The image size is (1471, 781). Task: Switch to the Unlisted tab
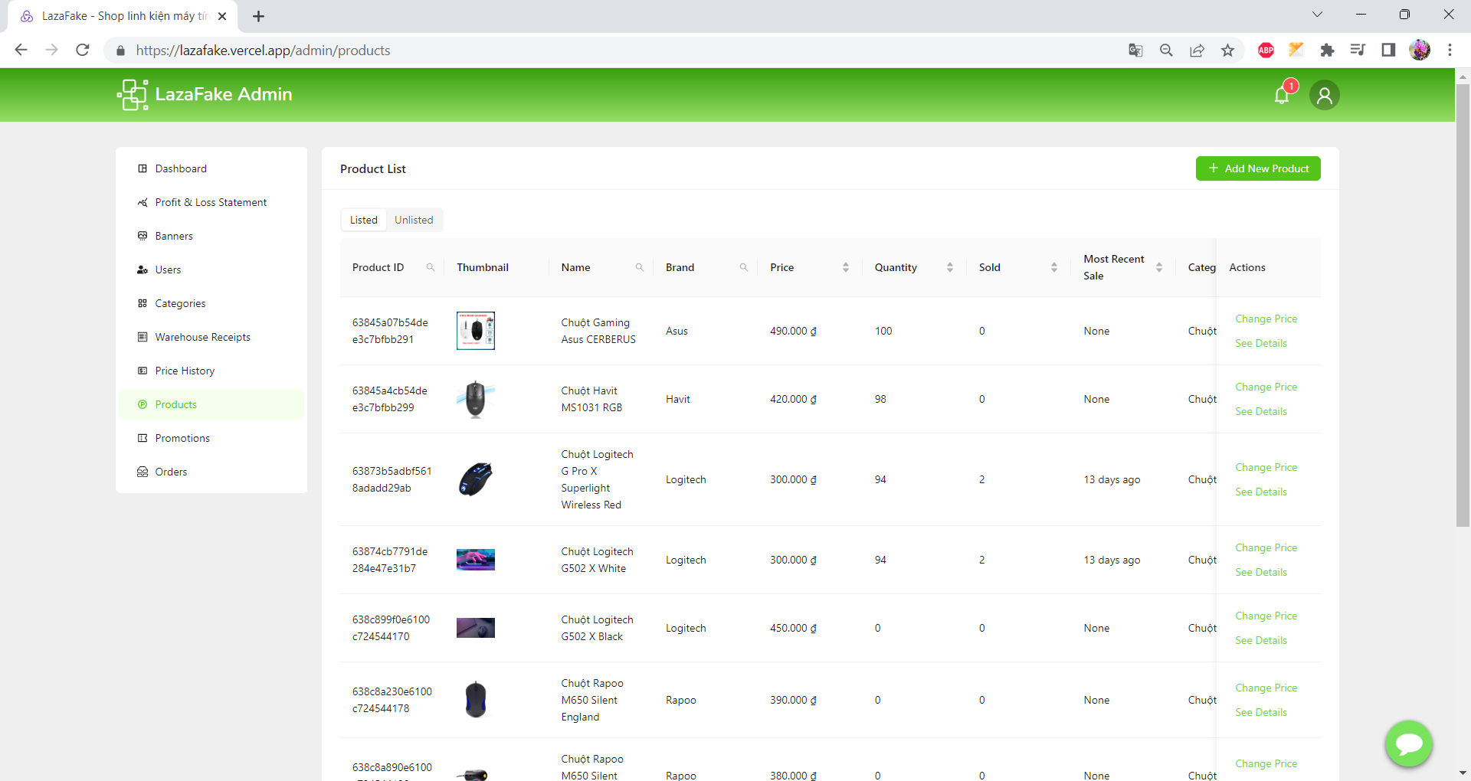pos(414,220)
